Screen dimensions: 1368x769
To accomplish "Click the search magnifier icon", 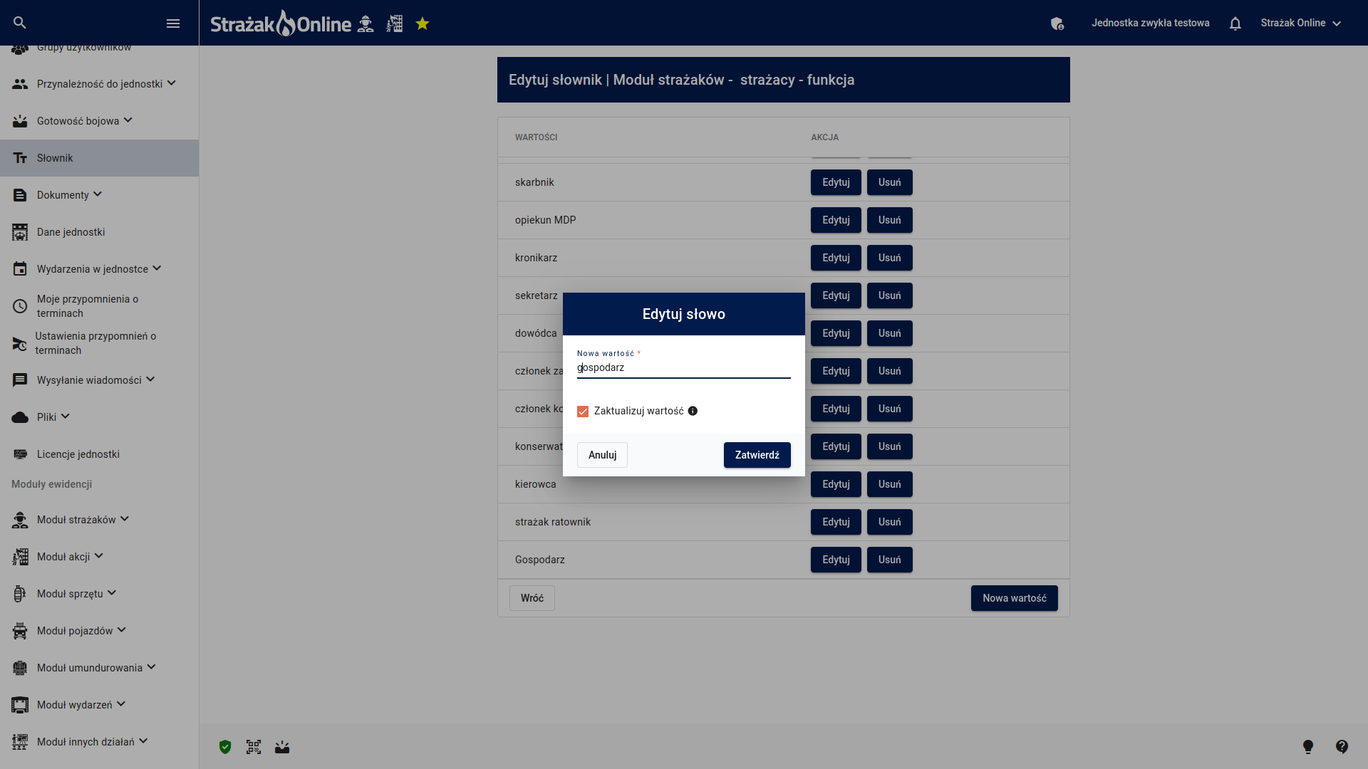I will 20,23.
